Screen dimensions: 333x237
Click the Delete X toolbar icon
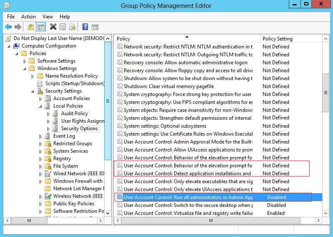53,27
